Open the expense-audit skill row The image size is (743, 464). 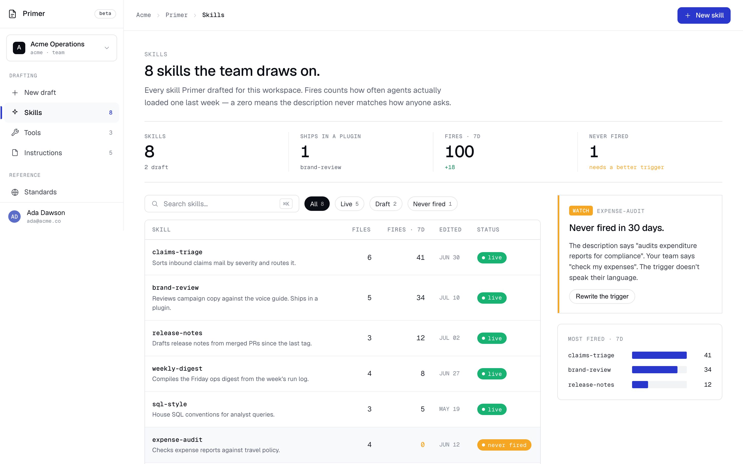click(x=342, y=445)
